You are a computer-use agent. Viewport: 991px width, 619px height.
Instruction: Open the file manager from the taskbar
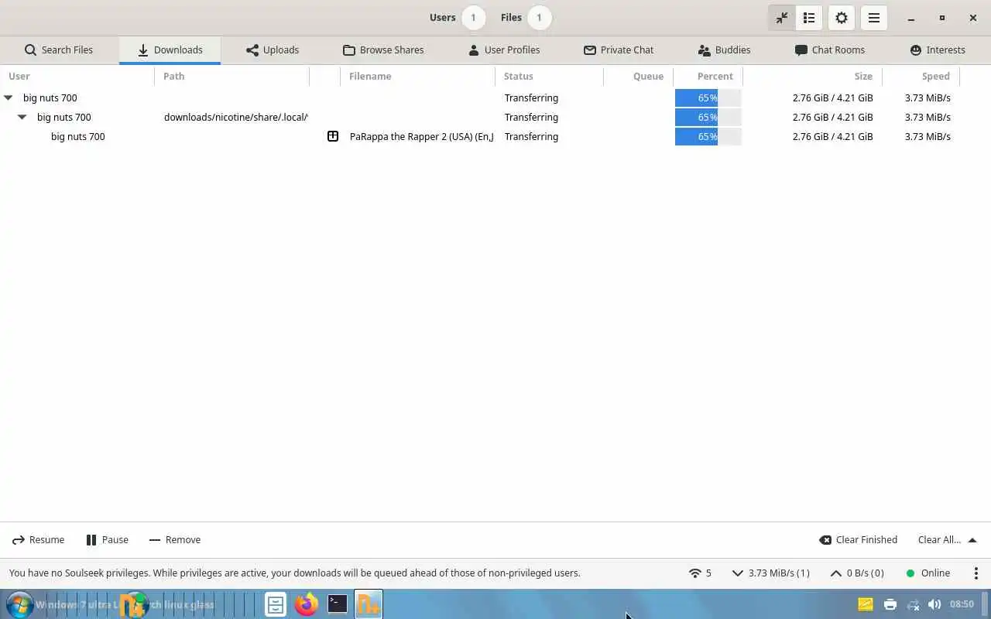point(276,604)
